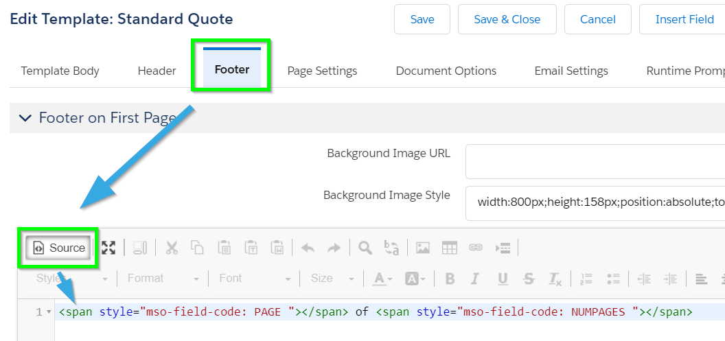Collapse code line 1 fold arrow
Screen dimensions: 725x341
tap(49, 312)
